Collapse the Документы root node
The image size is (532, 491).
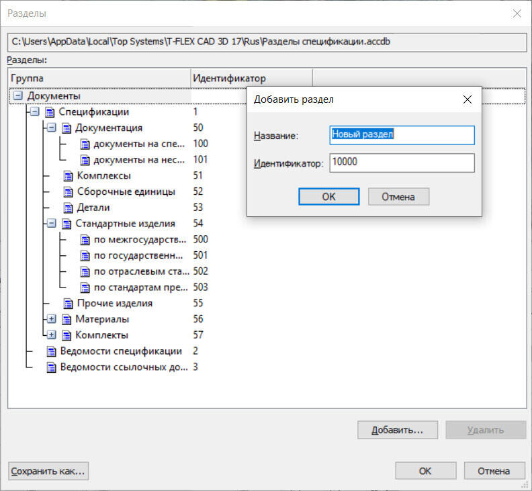coord(17,96)
